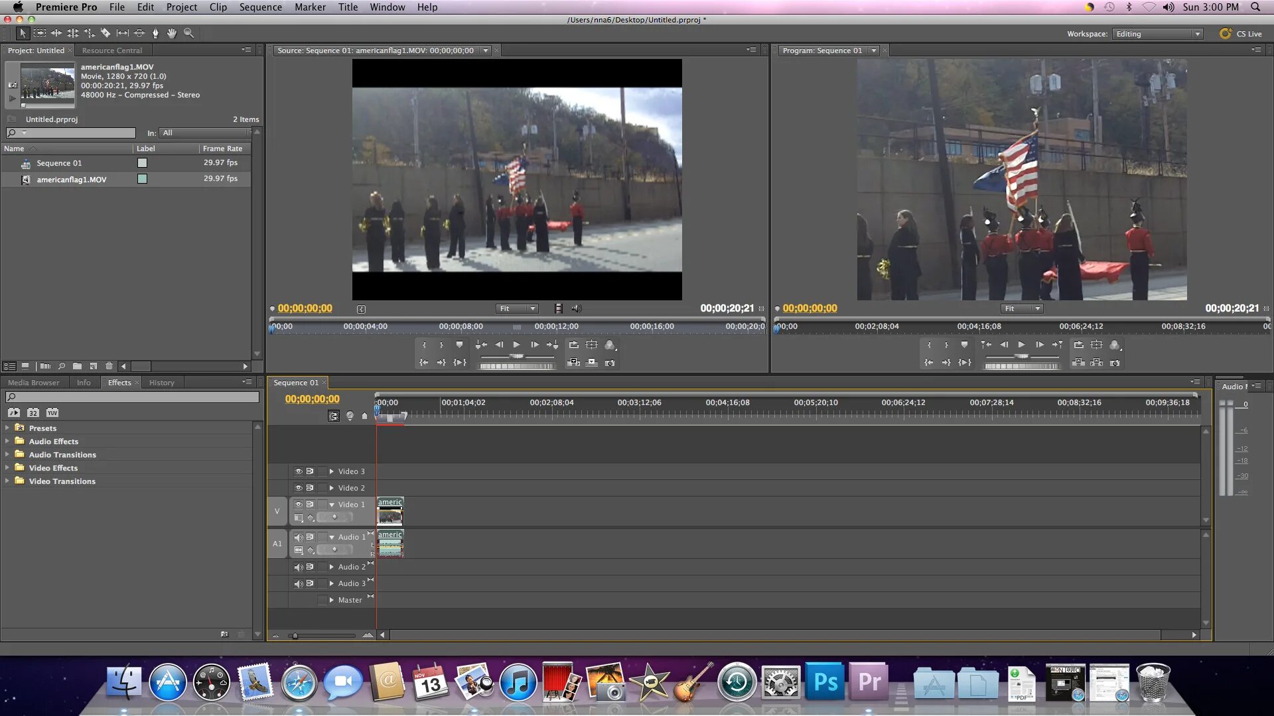
Task: Switch to the History tab
Action: [161, 383]
